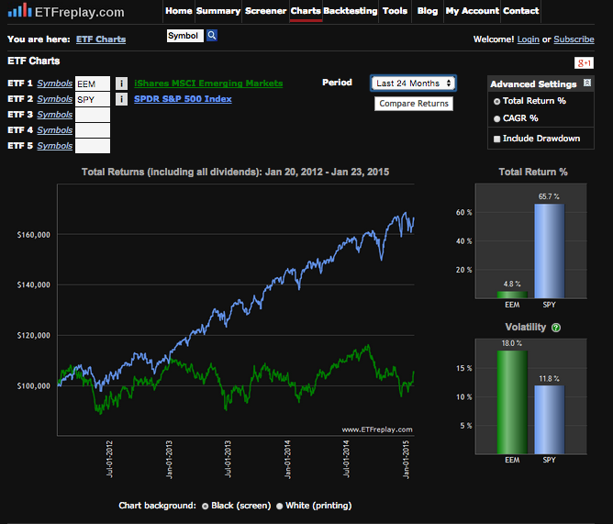Click Symbols link for ETF 2

click(x=55, y=99)
